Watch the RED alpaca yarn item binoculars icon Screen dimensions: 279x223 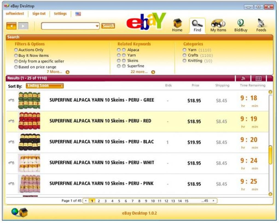[11, 121]
